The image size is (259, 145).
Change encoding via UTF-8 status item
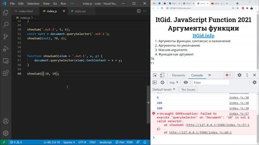click(x=82, y=142)
